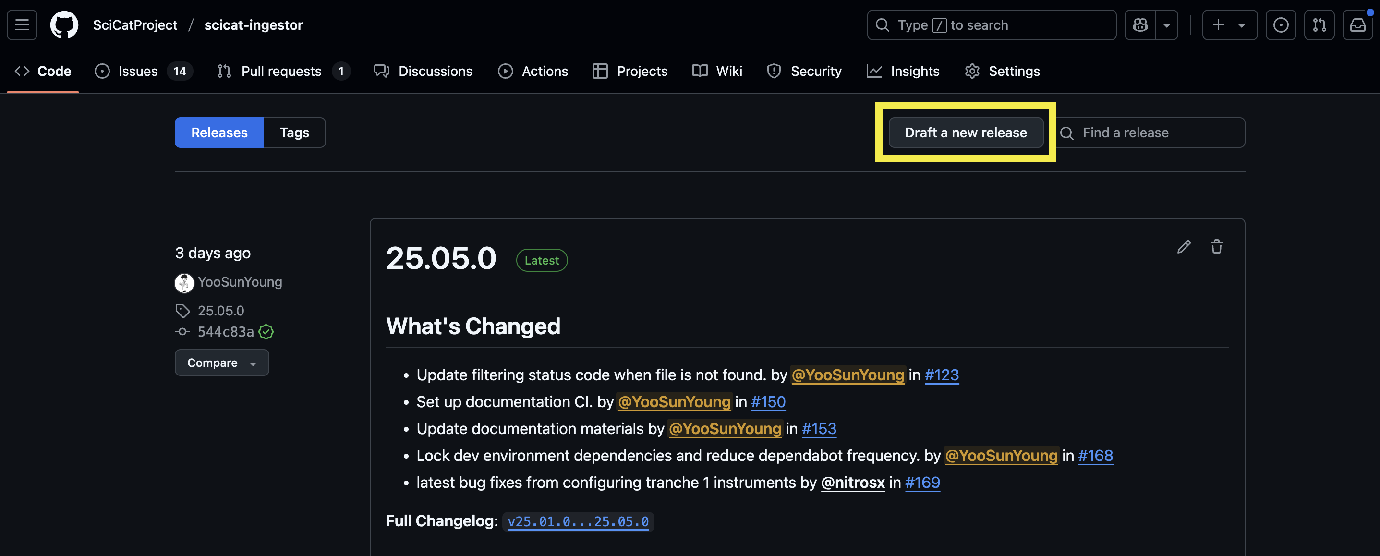
Task: Open pull request #169 link
Action: (922, 483)
